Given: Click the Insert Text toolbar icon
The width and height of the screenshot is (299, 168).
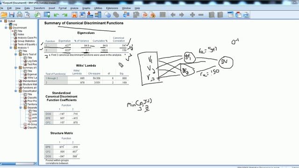Looking at the screenshot, I should 246,14.
